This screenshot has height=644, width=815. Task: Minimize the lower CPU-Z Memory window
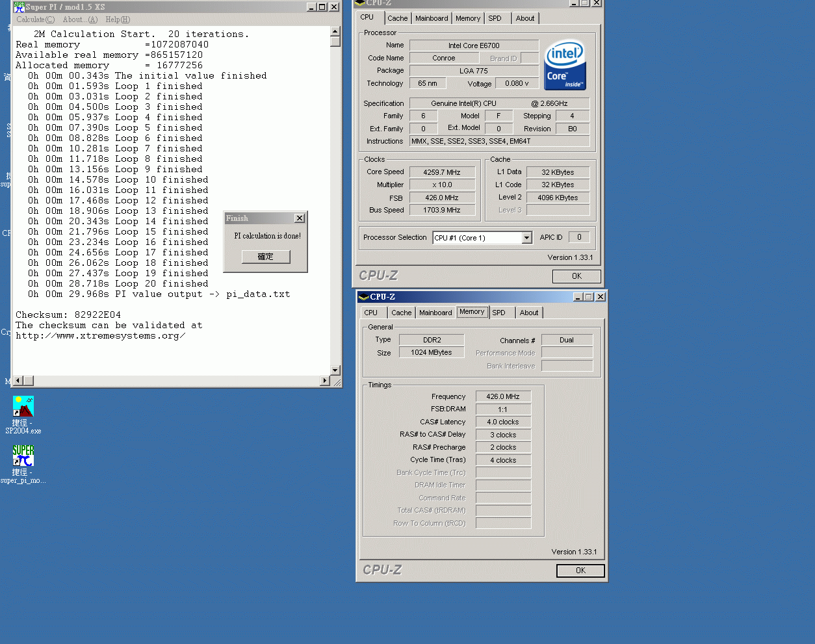coord(578,297)
